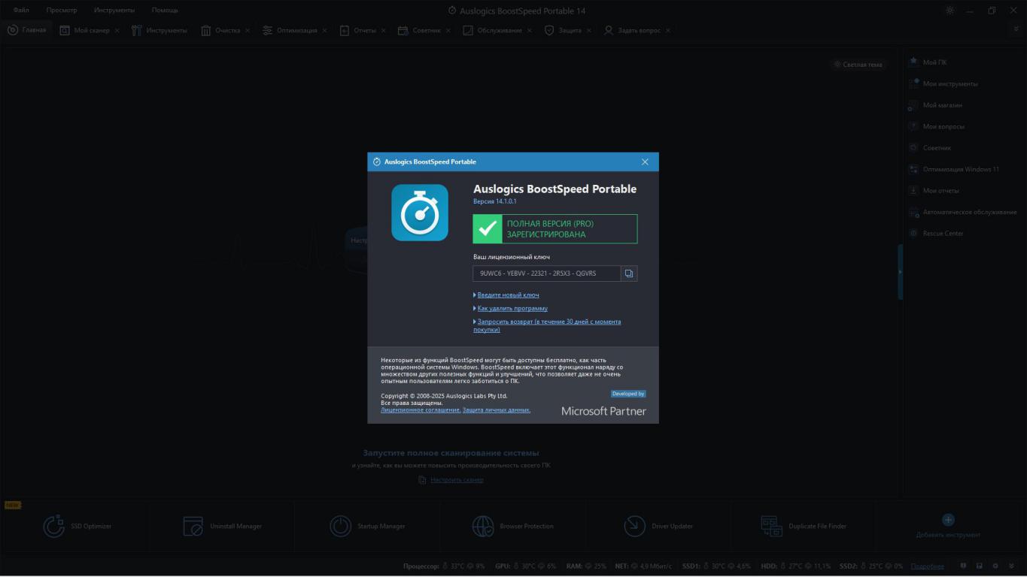The image size is (1027, 577).
Task: Open the Duplicate File Finder icon
Action: point(771,526)
